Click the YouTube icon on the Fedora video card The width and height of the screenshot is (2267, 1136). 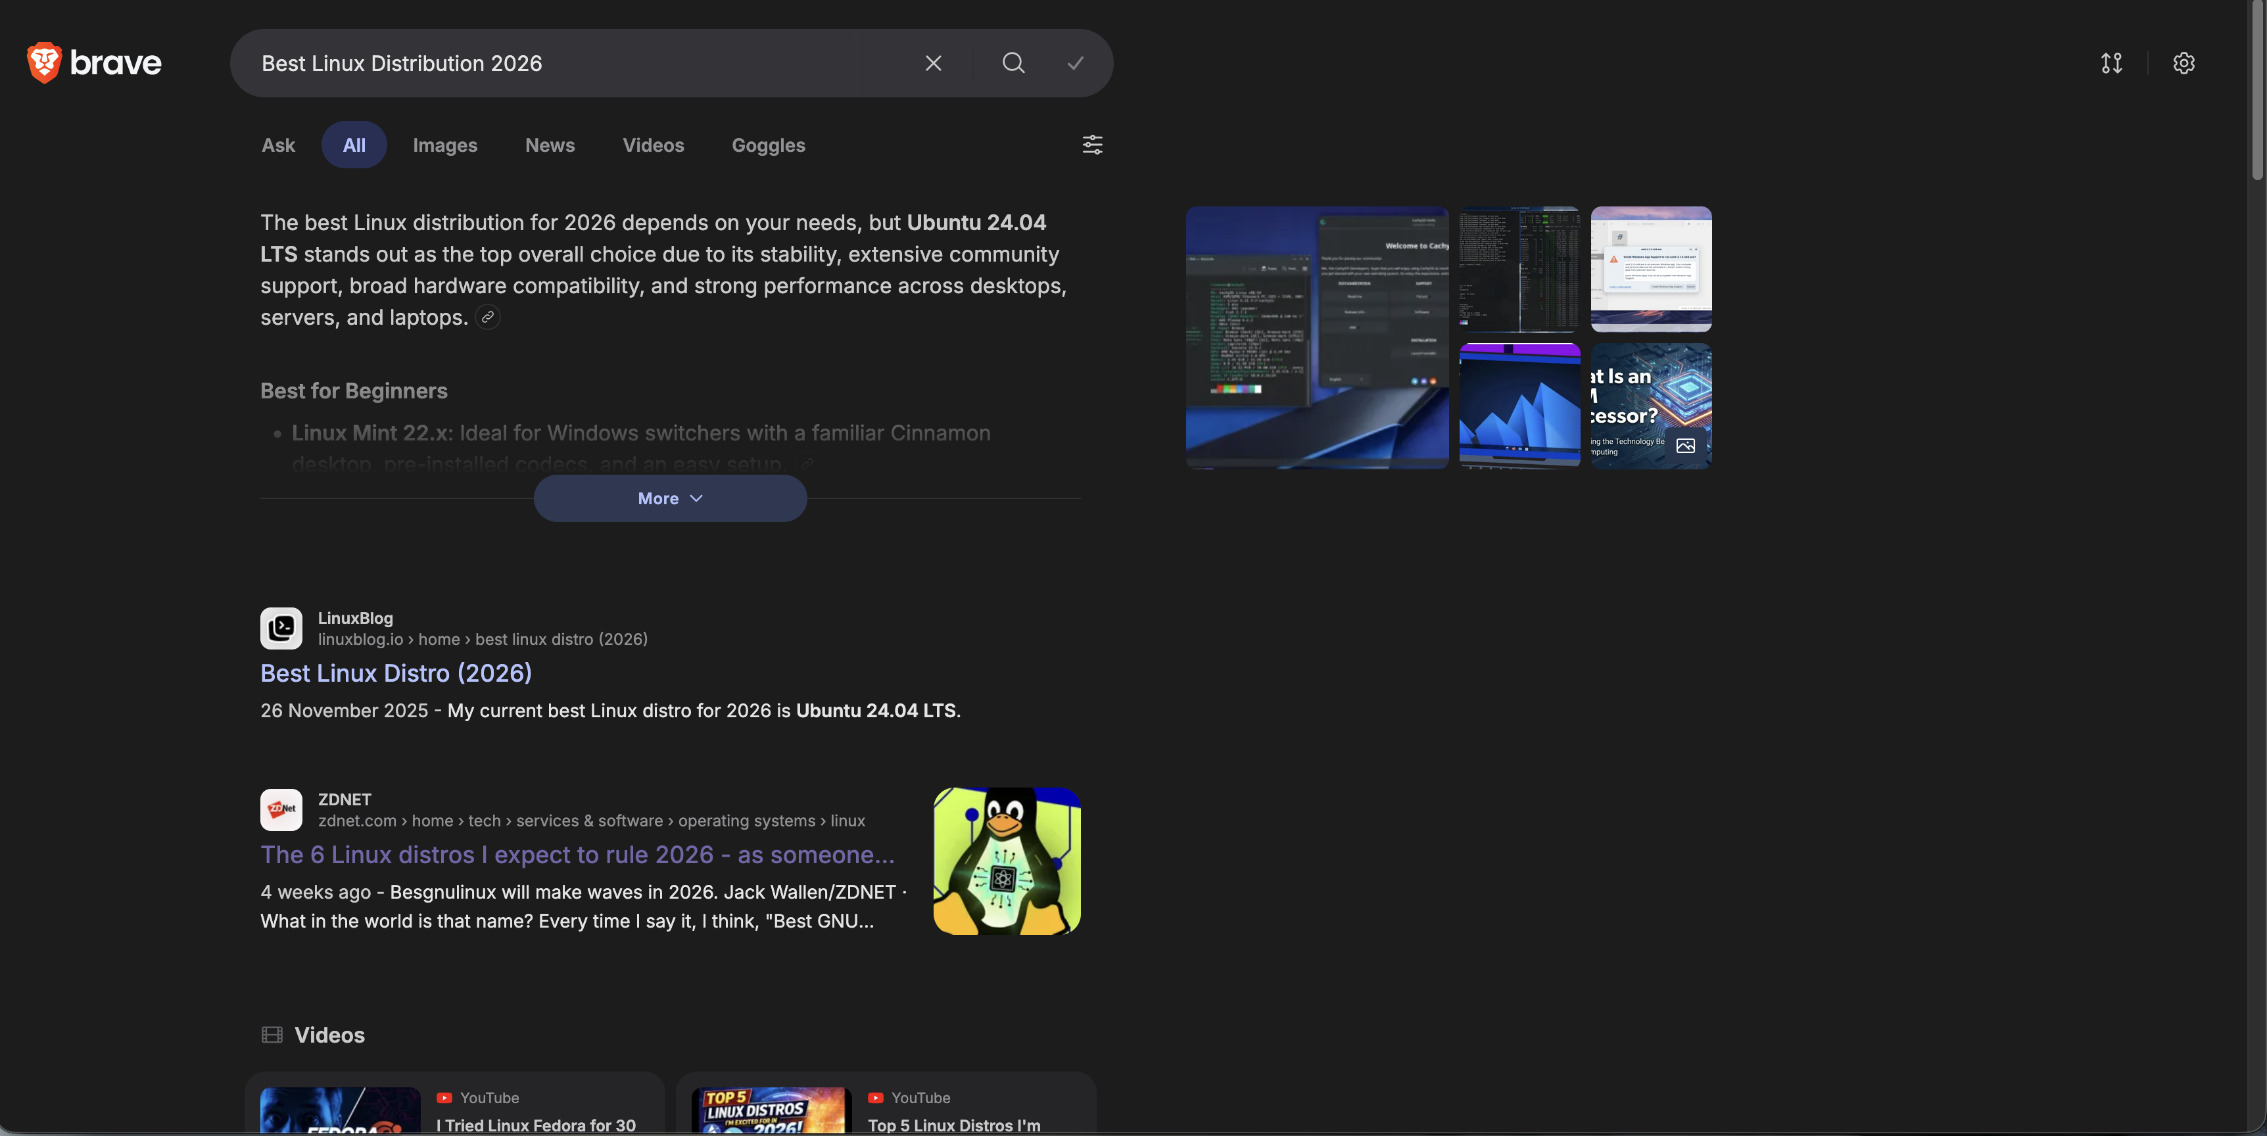444,1097
